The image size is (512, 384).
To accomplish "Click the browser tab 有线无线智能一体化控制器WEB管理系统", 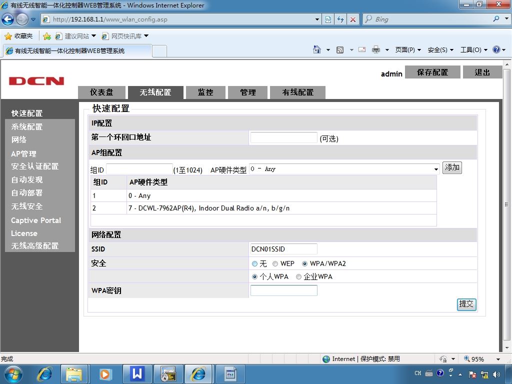I will (x=77, y=51).
